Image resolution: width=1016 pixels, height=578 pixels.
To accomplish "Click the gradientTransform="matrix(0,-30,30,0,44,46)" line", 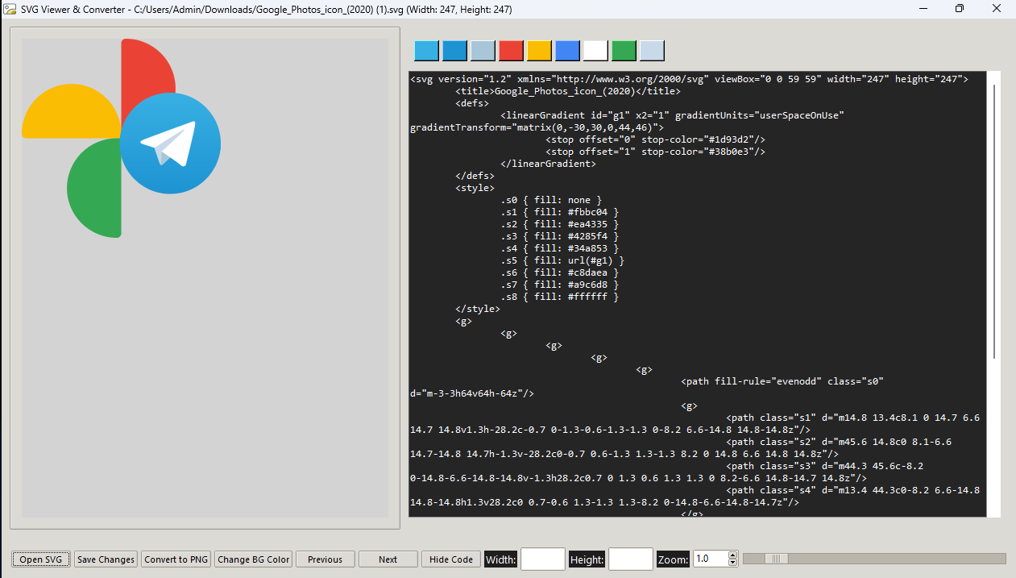I will [x=537, y=127].
